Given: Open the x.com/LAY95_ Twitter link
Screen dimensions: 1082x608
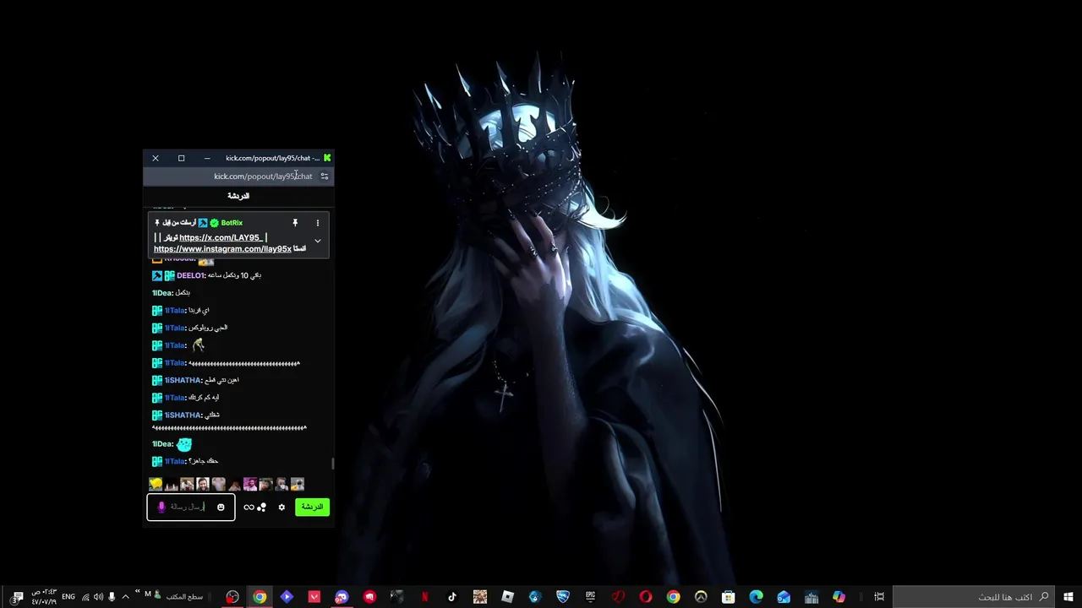Looking at the screenshot, I should click(221, 237).
